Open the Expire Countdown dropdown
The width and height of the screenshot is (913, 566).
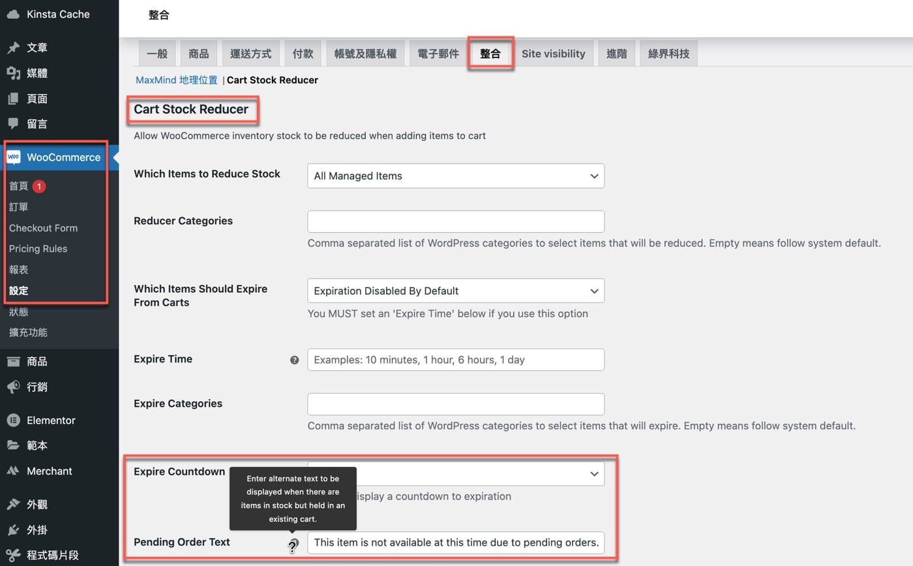coord(456,473)
